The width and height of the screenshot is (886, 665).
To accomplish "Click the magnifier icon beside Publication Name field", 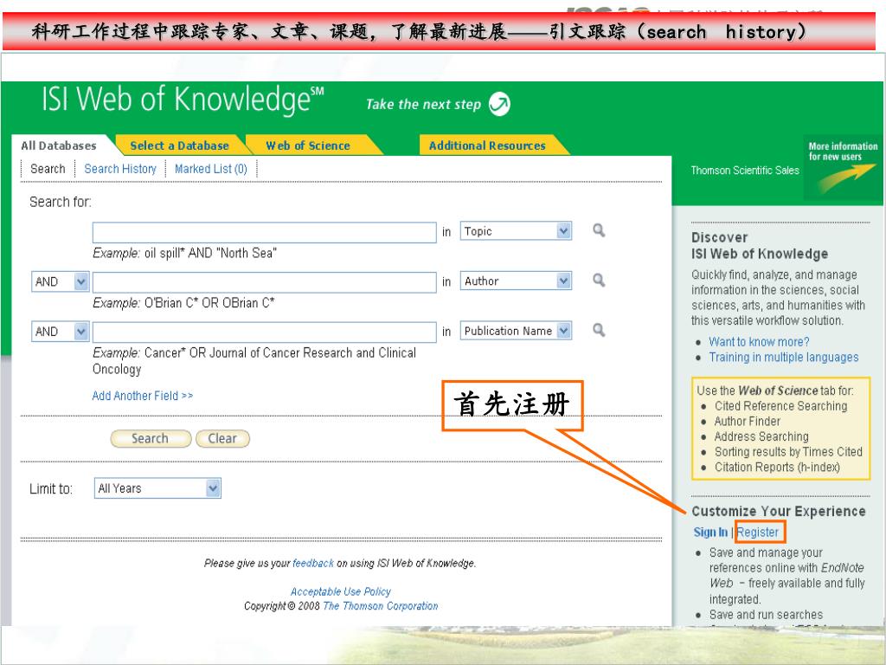I will pos(599,330).
